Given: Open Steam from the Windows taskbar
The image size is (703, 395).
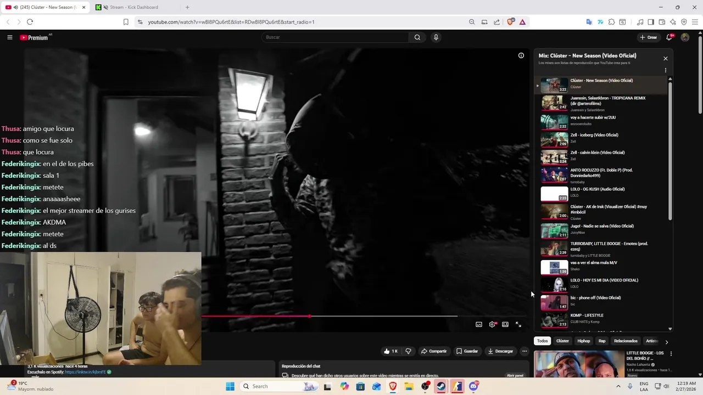Looking at the screenshot, I should click(x=441, y=386).
